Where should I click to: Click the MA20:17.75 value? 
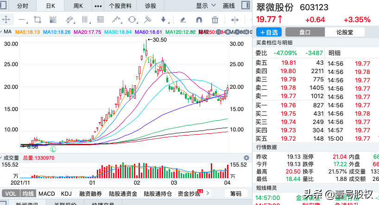click(x=87, y=32)
